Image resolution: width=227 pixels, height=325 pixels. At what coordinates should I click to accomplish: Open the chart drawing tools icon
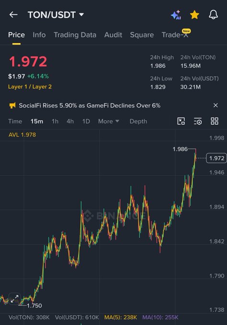(x=181, y=121)
